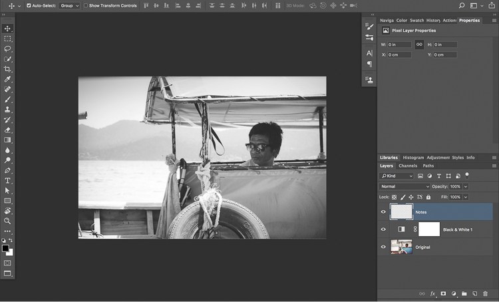Choose the Clone Stamp tool

tap(7, 110)
